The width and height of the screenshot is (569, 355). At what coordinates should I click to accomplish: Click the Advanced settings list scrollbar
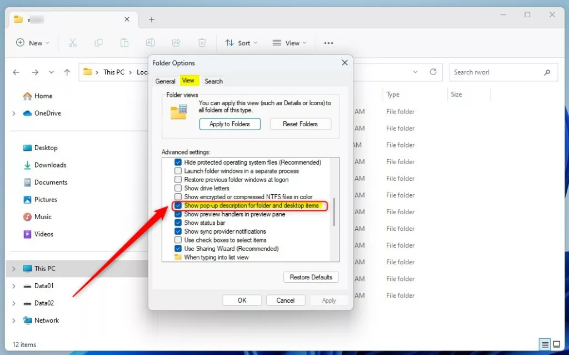[x=334, y=212]
